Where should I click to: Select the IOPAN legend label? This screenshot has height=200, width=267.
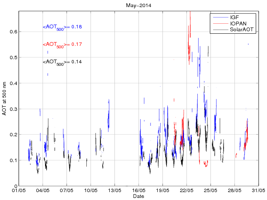[238, 23]
